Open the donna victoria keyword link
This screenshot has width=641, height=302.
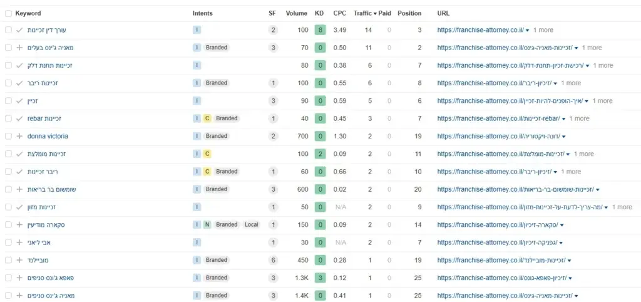click(x=48, y=136)
